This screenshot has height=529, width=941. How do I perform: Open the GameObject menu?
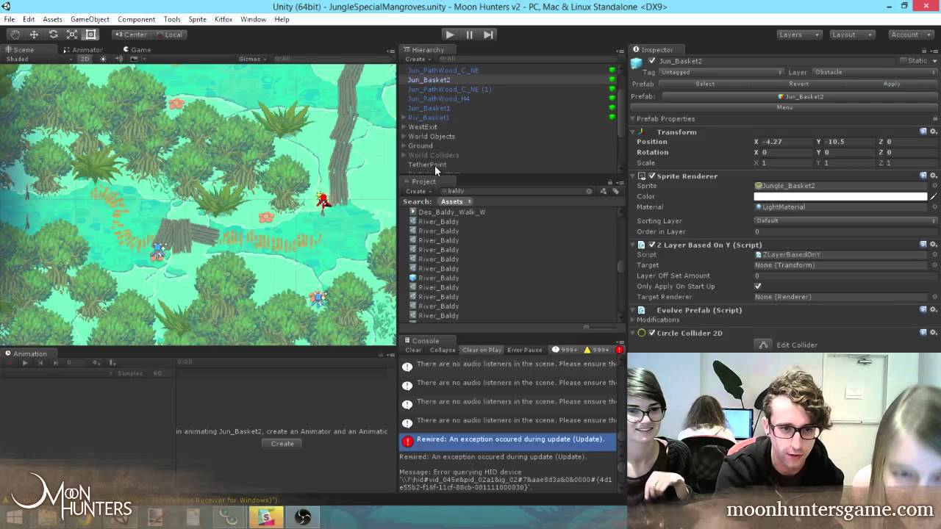pos(90,19)
